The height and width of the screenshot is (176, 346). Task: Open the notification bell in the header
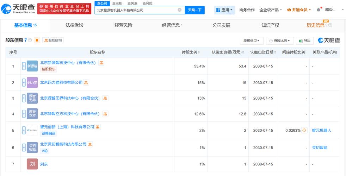click(x=318, y=10)
